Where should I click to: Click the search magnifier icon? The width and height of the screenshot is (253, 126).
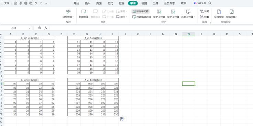pyautogui.click(x=210, y=3)
